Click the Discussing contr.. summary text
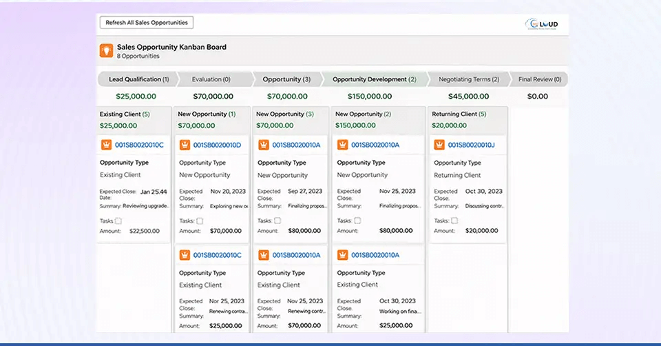This screenshot has width=661, height=346. click(485, 206)
